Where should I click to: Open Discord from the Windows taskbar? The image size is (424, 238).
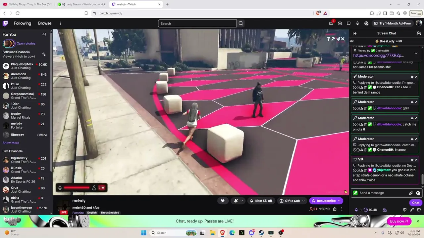point(251,233)
